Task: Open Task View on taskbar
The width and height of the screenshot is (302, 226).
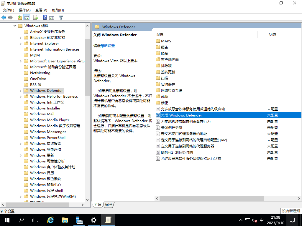Action: click(x=35, y=220)
